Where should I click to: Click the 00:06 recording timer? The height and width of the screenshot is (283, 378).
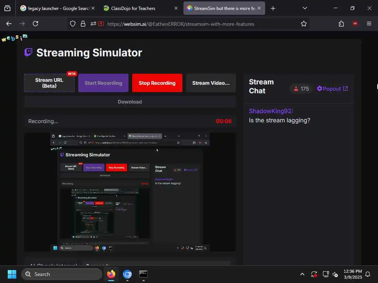point(224,121)
